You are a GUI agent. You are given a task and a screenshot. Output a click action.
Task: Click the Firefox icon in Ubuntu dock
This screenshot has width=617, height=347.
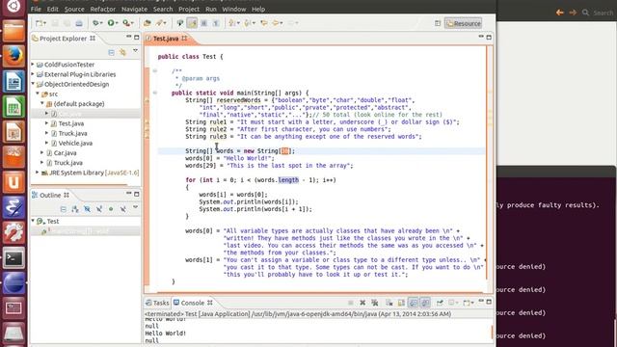(13, 56)
